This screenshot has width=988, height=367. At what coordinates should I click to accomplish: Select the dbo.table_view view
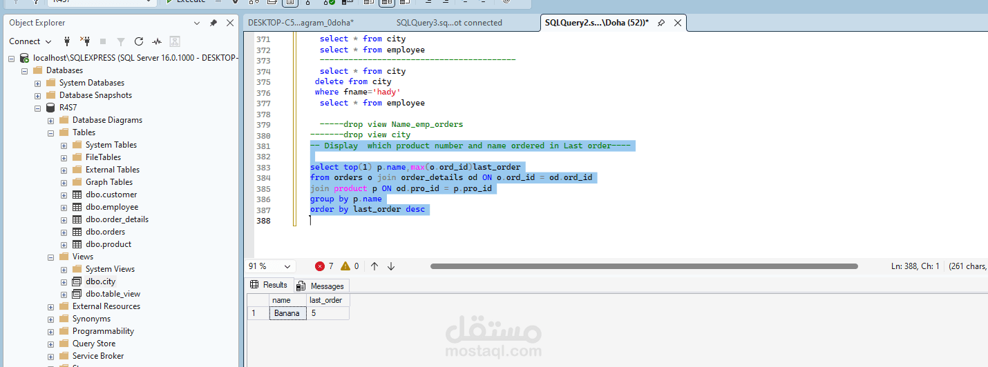pos(113,294)
